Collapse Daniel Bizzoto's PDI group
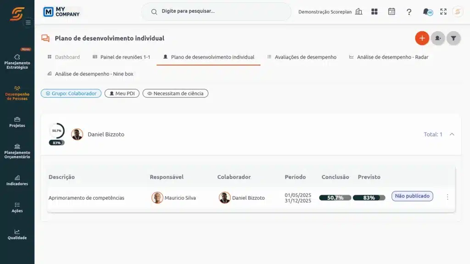470x264 pixels. click(452, 134)
